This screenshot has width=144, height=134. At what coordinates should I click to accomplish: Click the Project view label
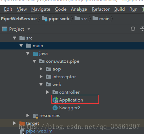(17, 29)
